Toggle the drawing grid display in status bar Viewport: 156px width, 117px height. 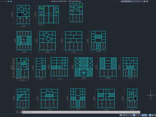pos(124,115)
